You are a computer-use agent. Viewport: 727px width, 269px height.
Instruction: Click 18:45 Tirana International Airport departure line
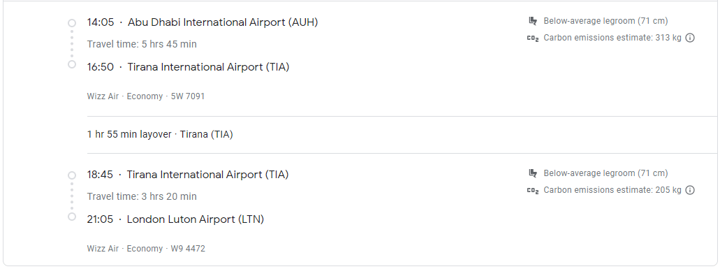click(188, 175)
